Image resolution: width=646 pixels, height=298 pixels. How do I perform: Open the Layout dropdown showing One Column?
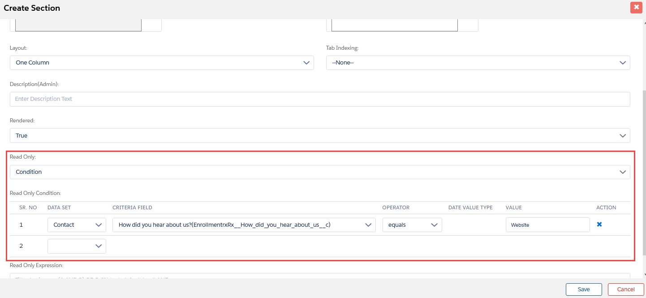[x=162, y=63]
